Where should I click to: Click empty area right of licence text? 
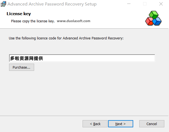(x=99, y=58)
